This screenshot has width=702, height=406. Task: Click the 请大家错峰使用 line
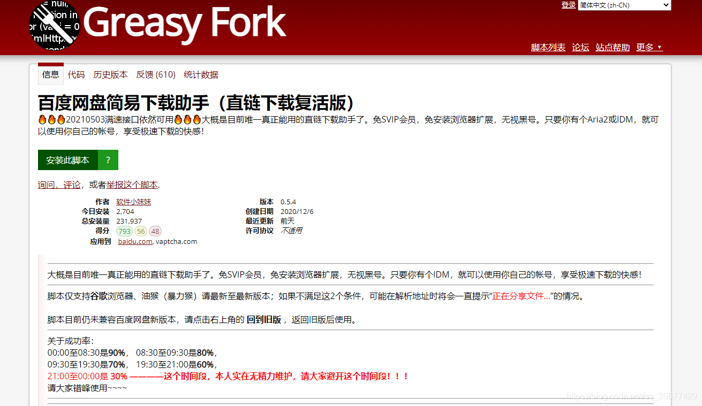click(x=87, y=388)
